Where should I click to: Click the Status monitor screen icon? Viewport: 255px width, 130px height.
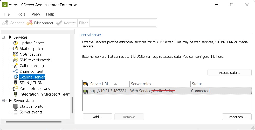[16, 106]
